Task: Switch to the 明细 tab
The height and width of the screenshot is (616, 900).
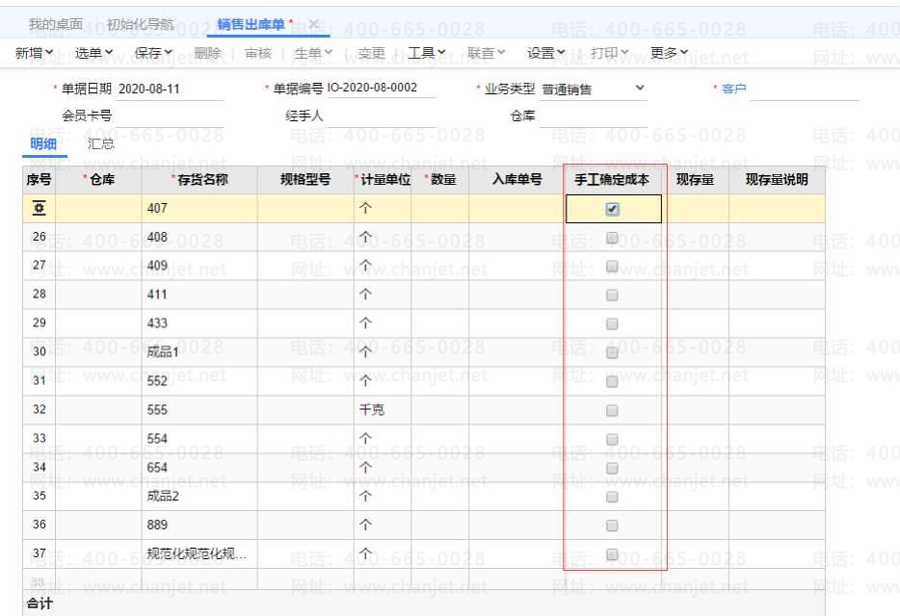Action: 43,143
